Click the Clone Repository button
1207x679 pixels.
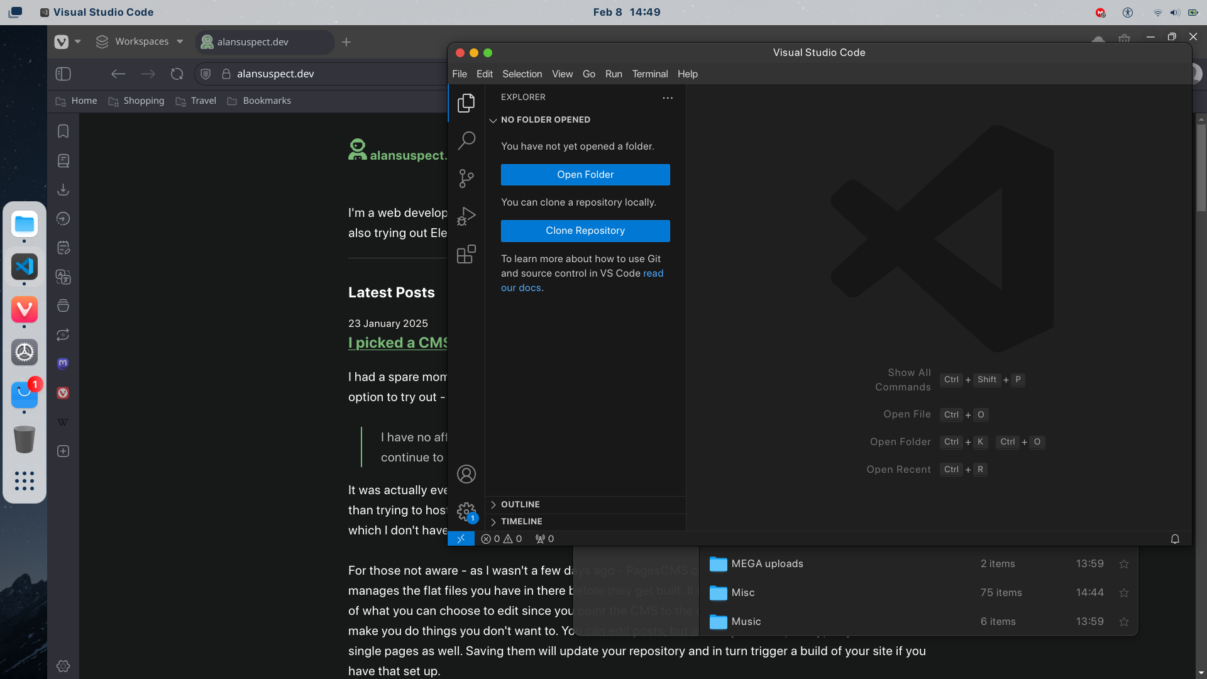point(585,231)
